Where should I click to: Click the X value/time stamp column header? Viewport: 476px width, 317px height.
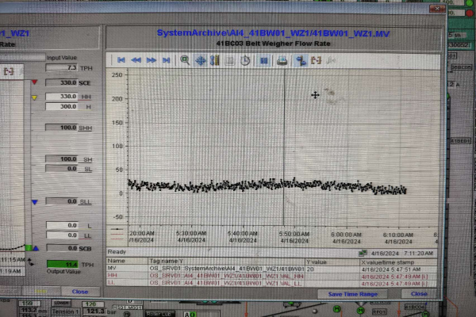click(x=398, y=262)
